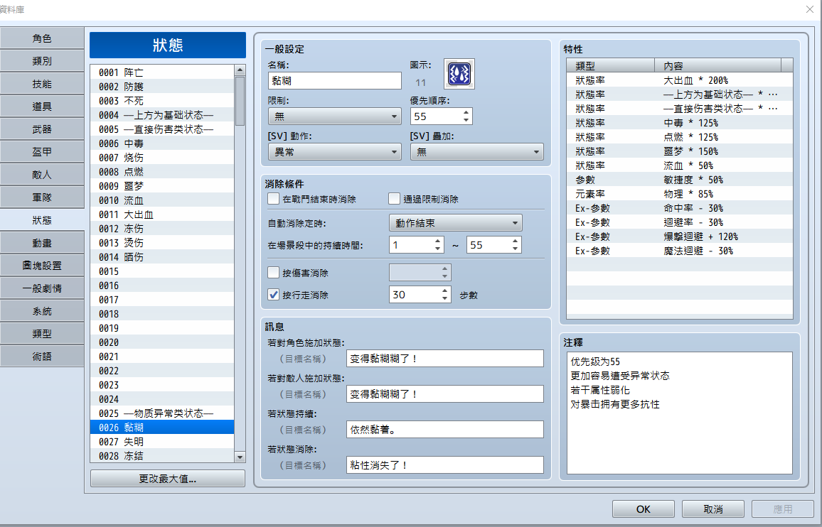
Task: Switch to the 盔甲 tab
Action: point(42,152)
